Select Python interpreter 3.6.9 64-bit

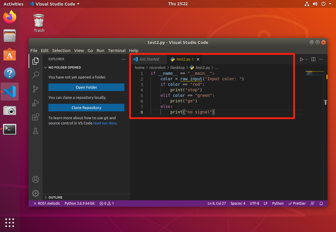click(79, 204)
